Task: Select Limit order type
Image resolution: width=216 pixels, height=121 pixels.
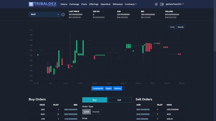Action: coord(86,112)
